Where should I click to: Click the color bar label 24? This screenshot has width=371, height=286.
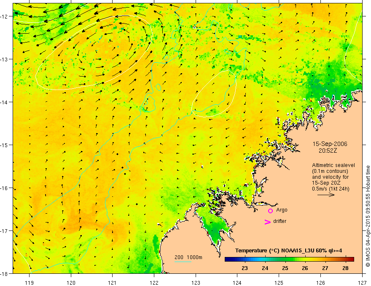click(265, 268)
